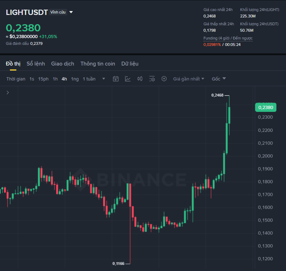Click the hexagon chart settings icon
The height and width of the screenshot is (271, 286).
[x=164, y=79]
